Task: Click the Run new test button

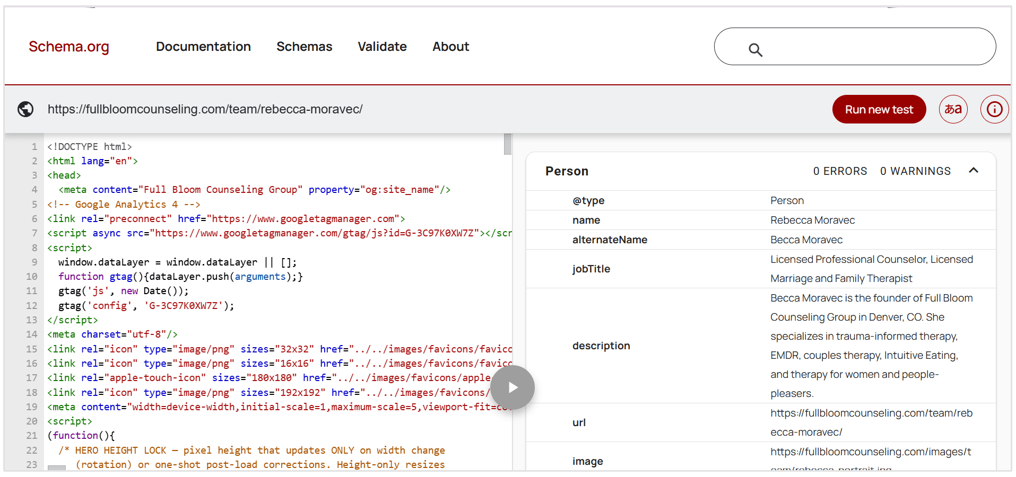Action: point(879,109)
